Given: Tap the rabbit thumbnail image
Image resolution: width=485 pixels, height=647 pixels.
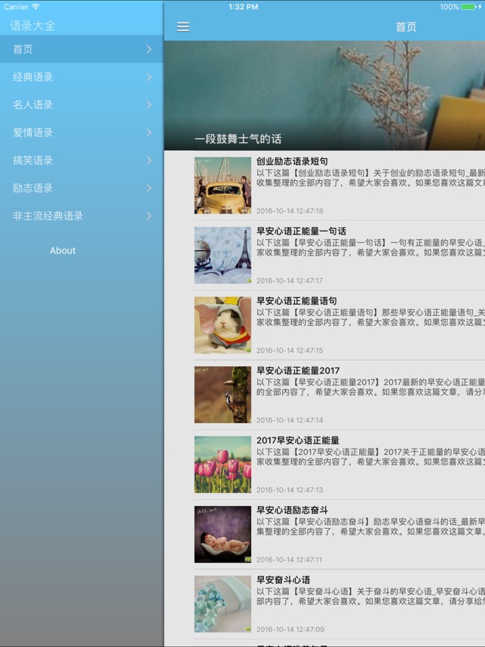Looking at the screenshot, I should coord(223,325).
